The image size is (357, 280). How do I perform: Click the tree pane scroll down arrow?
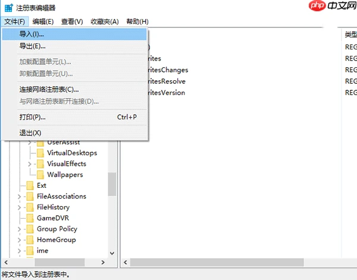pos(112,253)
